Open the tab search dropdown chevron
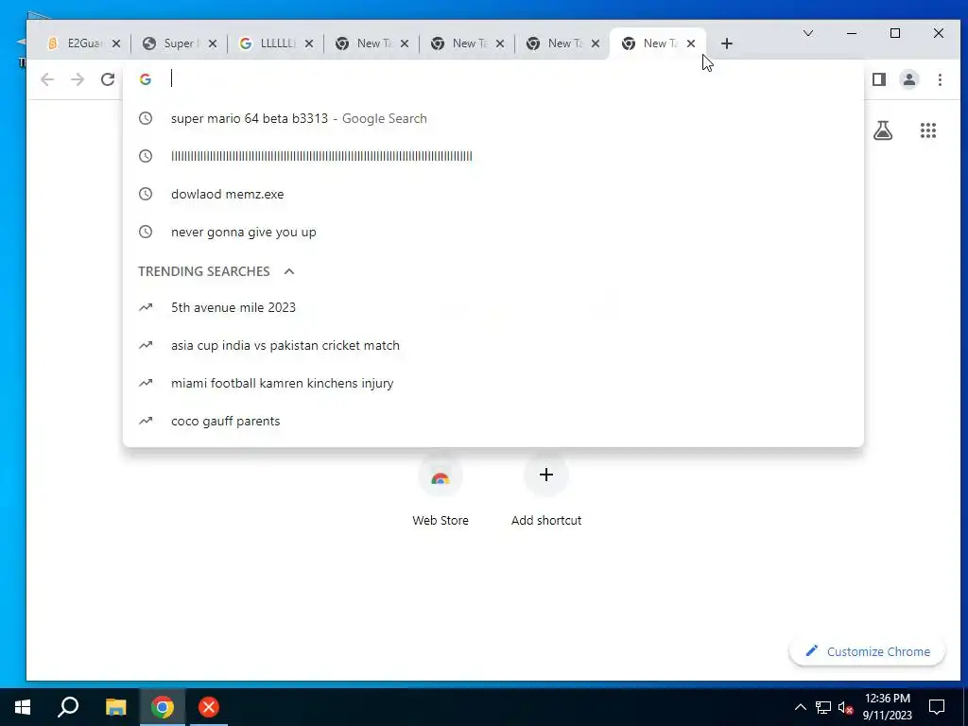 point(808,33)
